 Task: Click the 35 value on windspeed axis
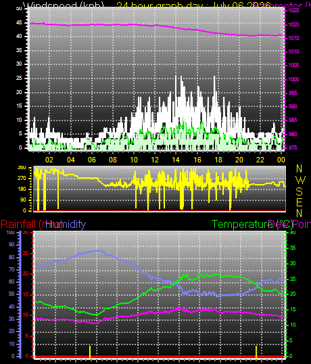(x=19, y=50)
